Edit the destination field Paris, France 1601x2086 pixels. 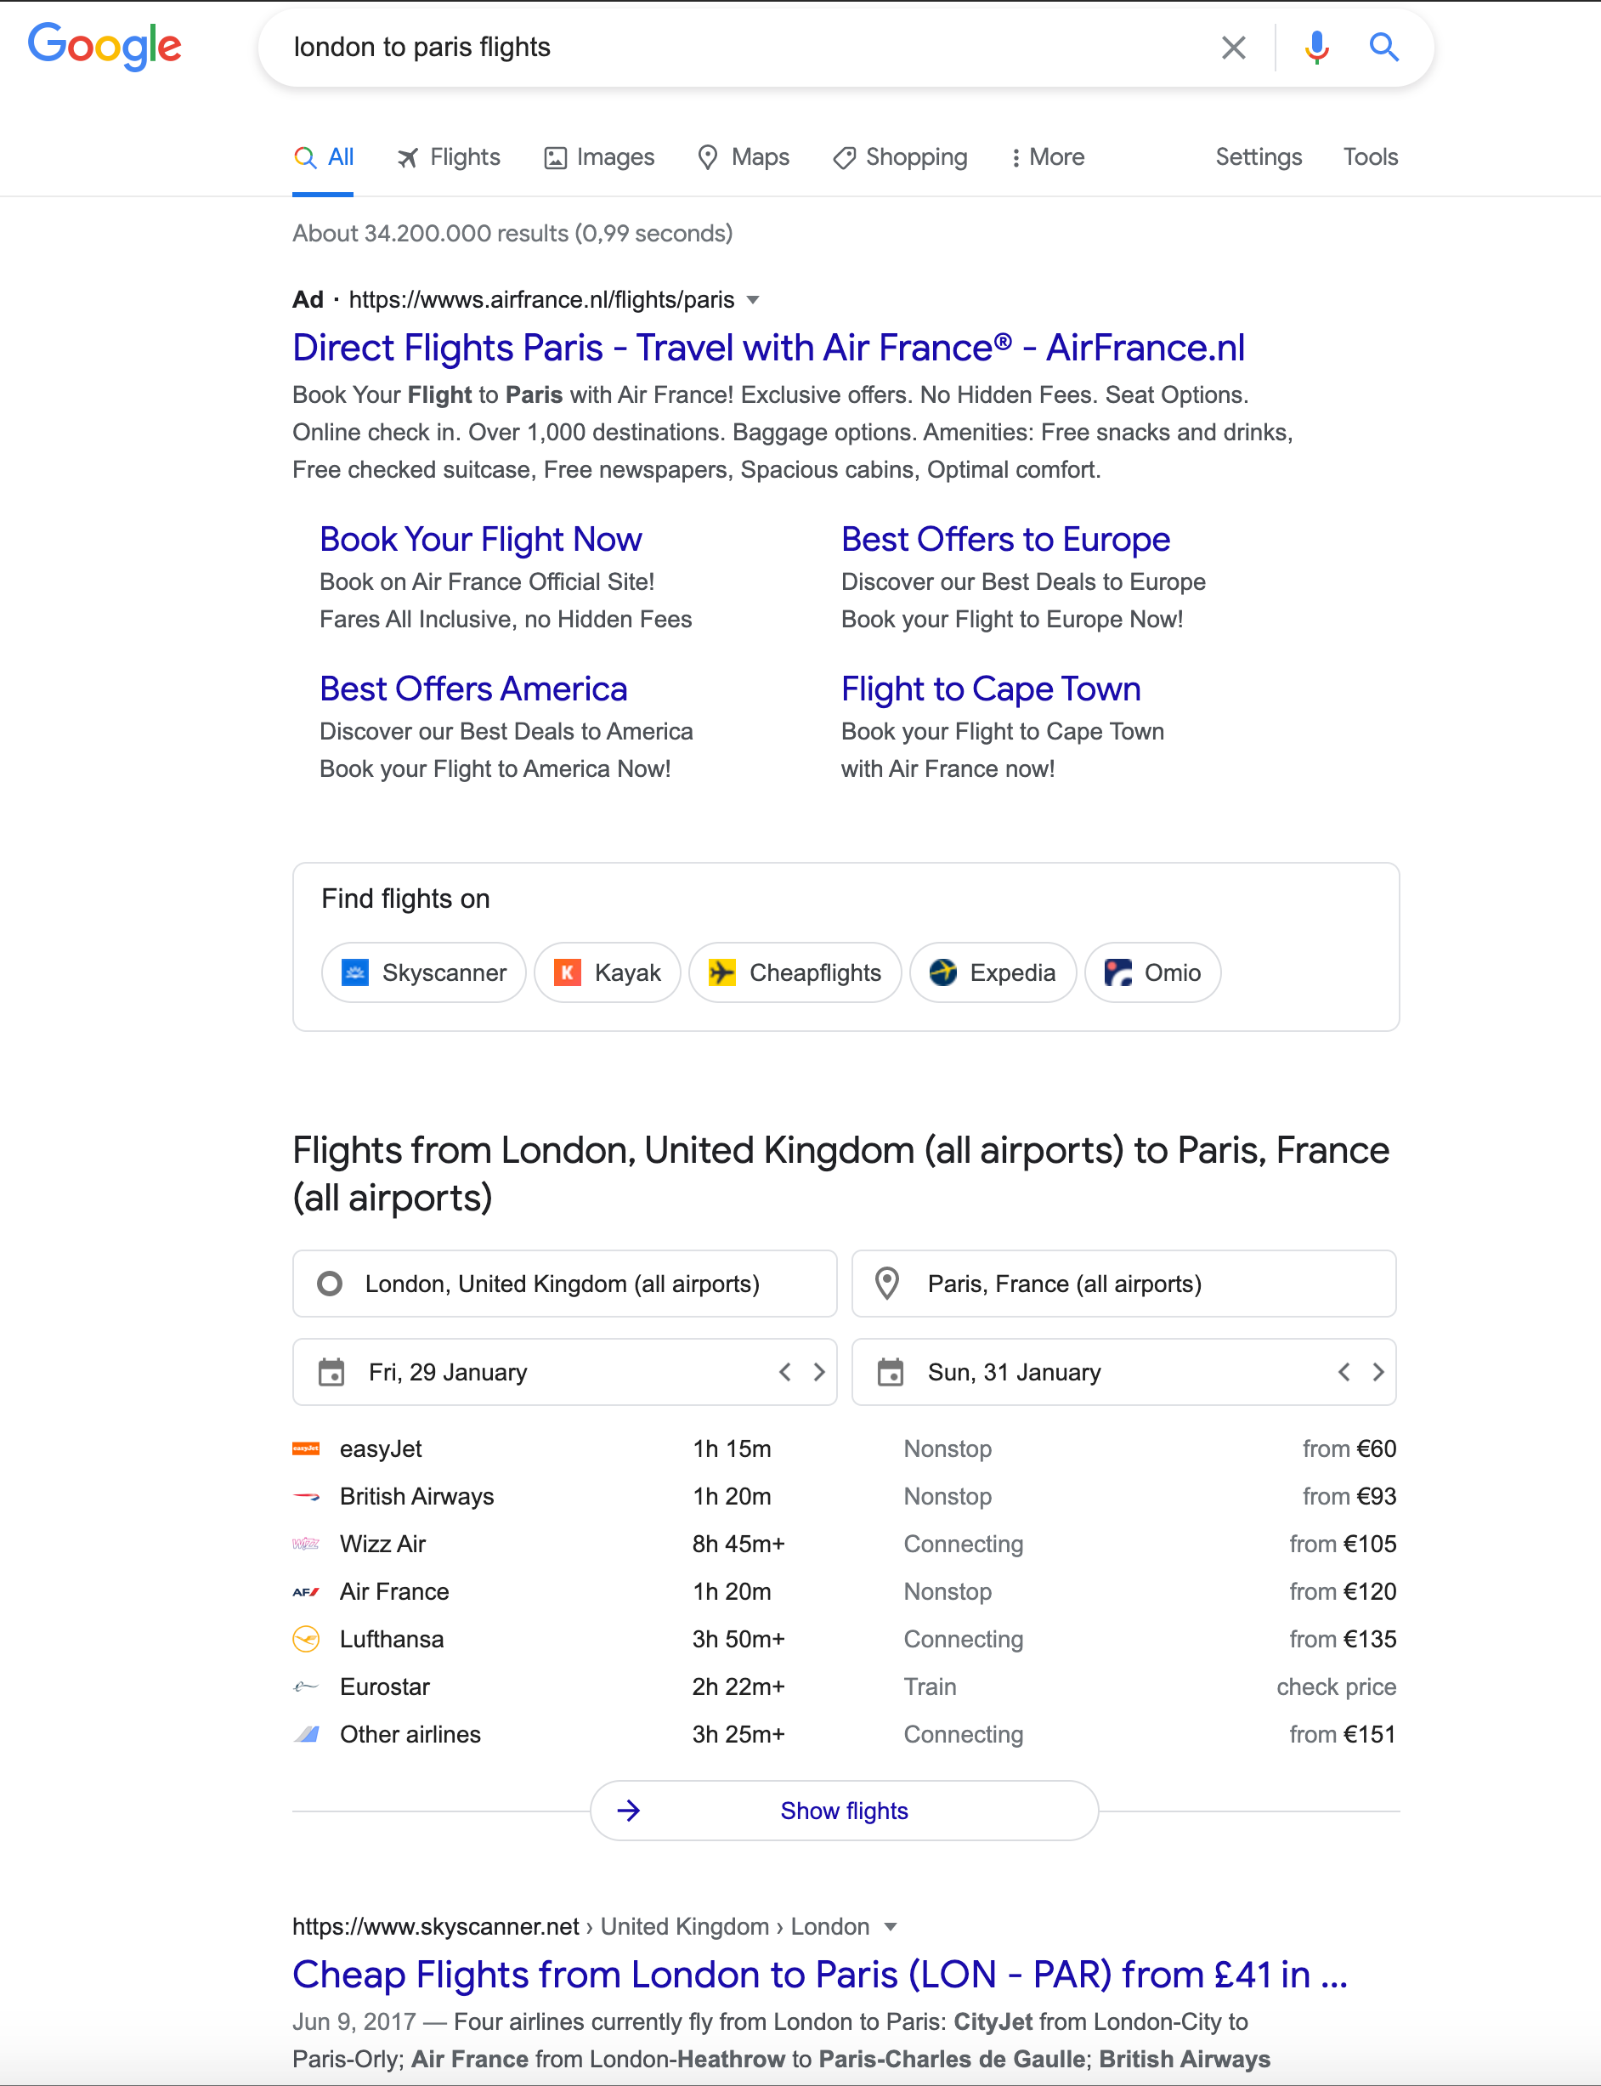(1123, 1284)
